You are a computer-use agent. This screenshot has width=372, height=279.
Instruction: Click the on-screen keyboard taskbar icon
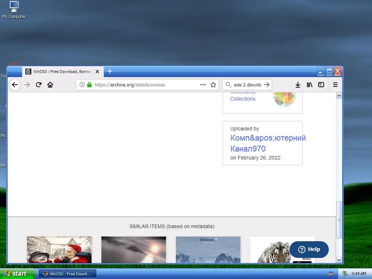[x=331, y=274]
